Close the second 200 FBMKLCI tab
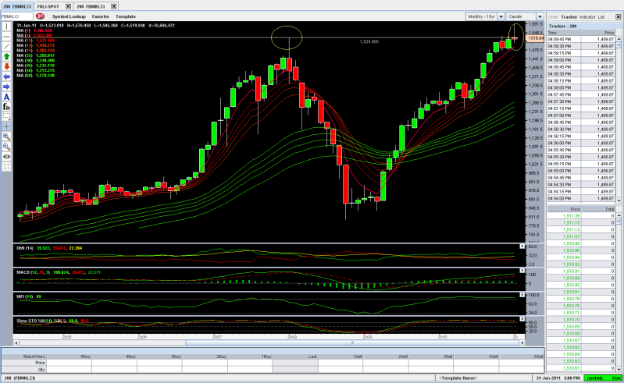This screenshot has width=624, height=383. [x=113, y=6]
